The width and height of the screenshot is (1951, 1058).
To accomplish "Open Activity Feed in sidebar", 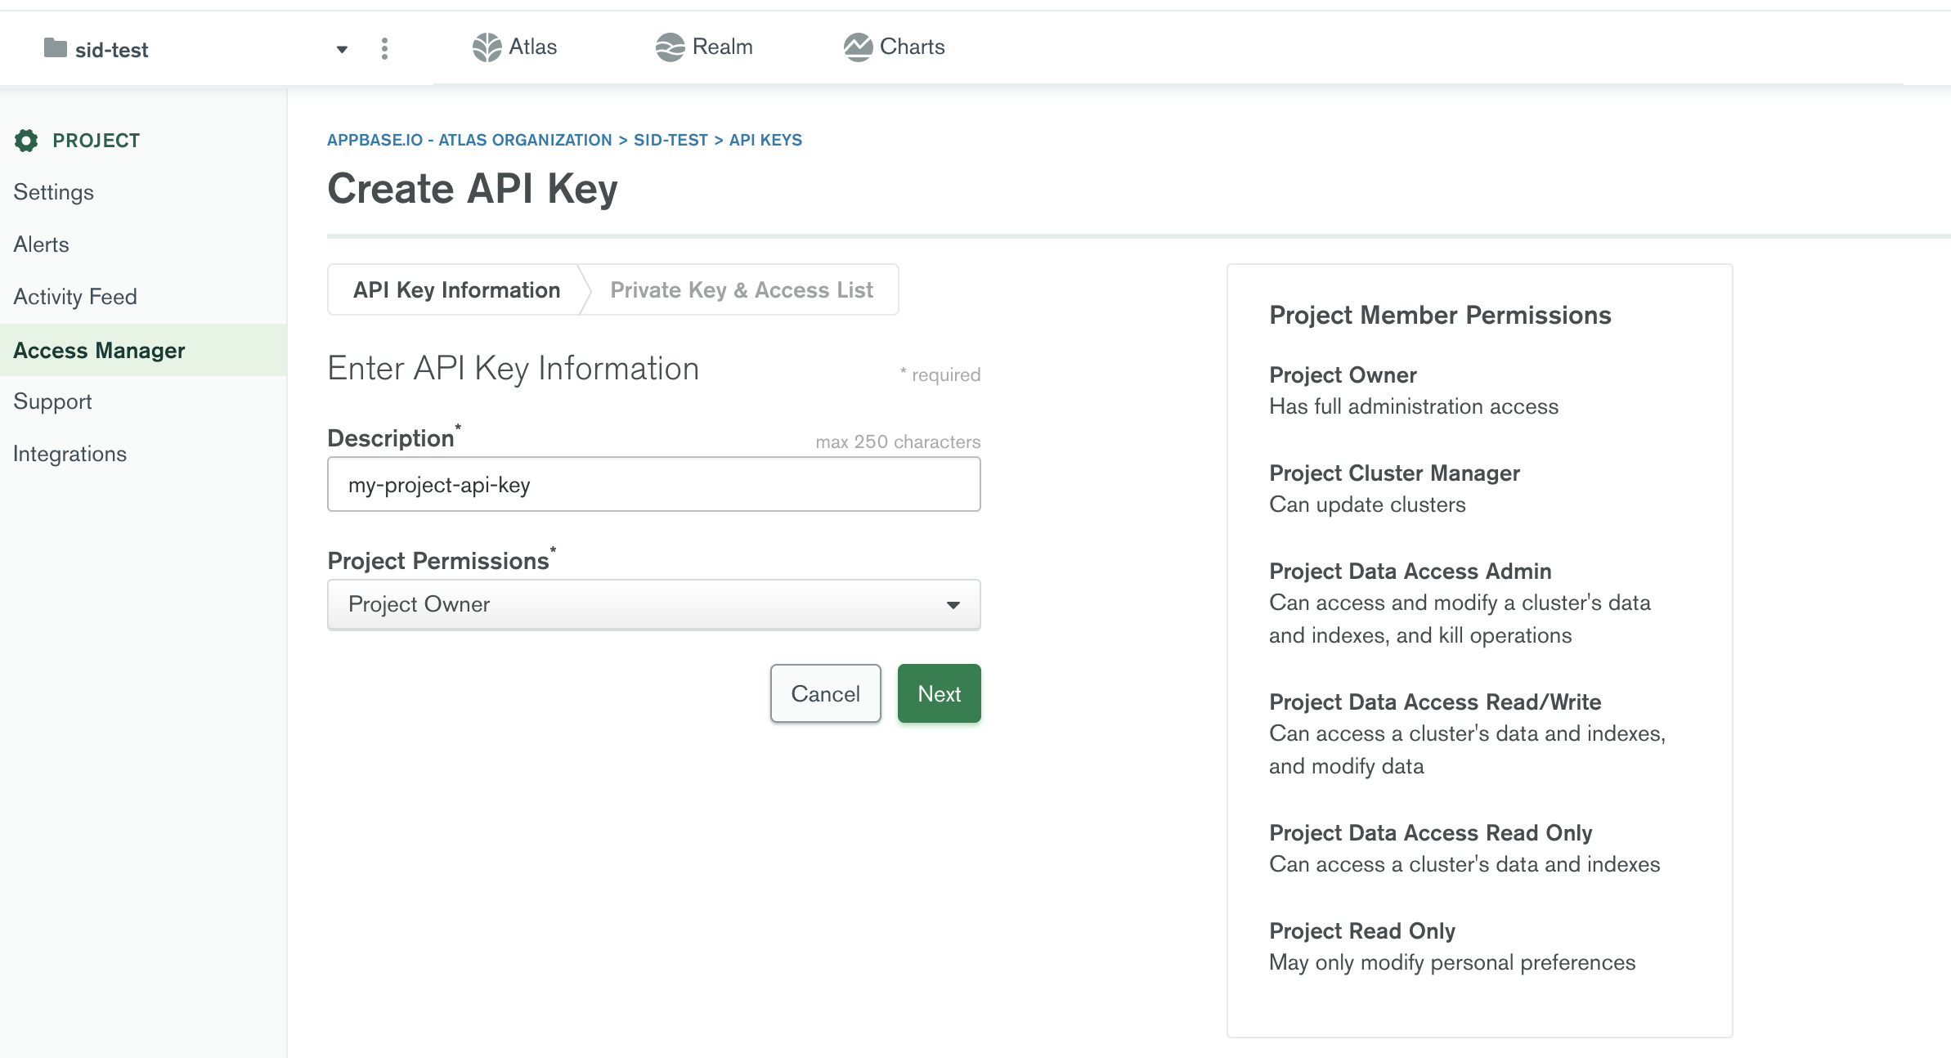I will coord(75,297).
